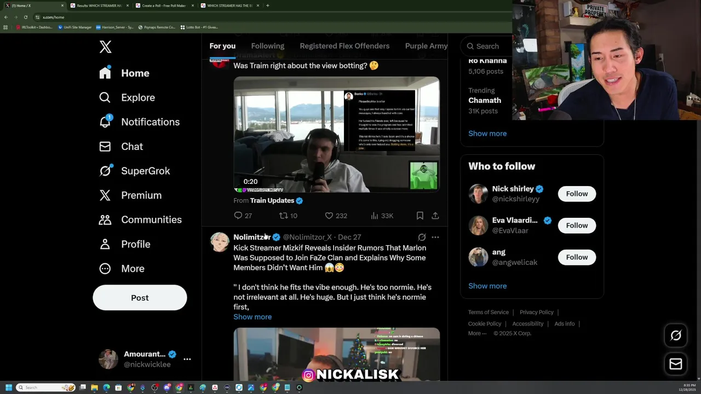This screenshot has width=701, height=394.
Task: Open Terms of Service link
Action: pyautogui.click(x=489, y=312)
